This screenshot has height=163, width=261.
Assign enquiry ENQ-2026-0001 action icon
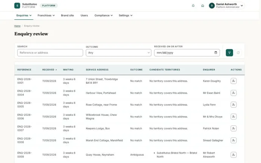[x=233, y=81]
